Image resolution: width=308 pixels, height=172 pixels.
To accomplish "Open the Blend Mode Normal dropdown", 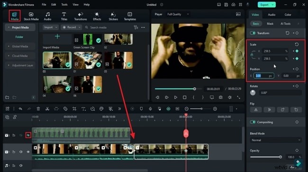I will pos(276,140).
